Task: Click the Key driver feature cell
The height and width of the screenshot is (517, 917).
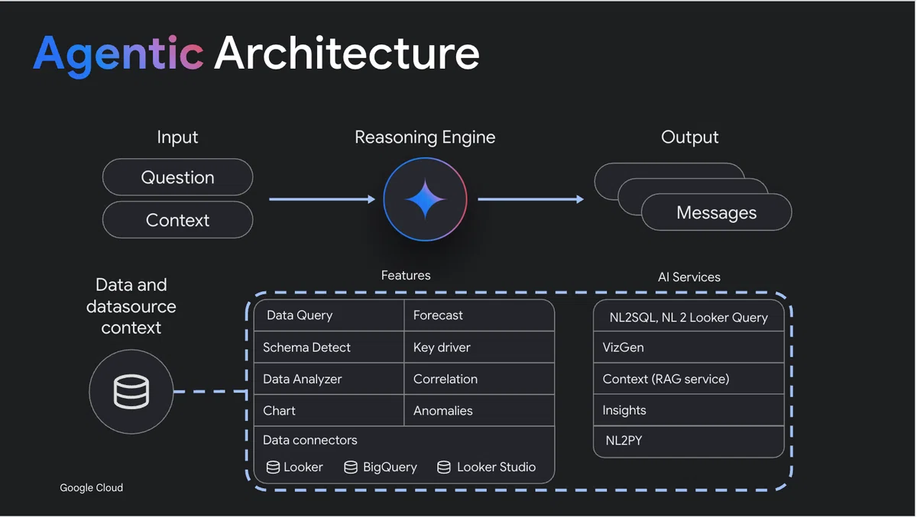Action: pyautogui.click(x=479, y=347)
